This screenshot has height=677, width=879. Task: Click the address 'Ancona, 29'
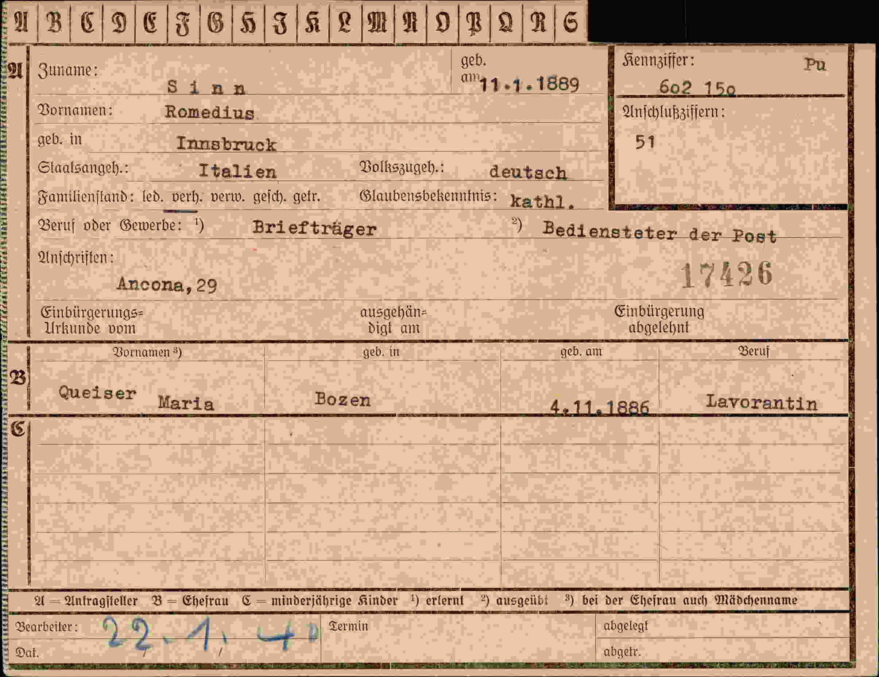pos(167,285)
